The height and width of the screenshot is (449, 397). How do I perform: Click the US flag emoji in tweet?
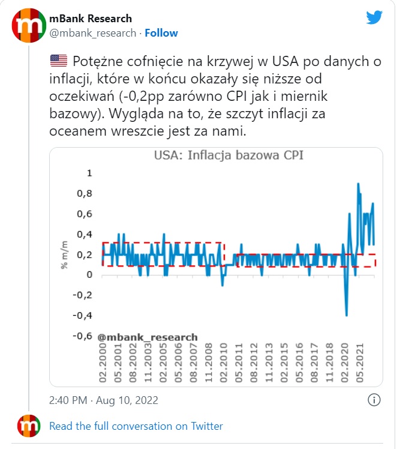[x=58, y=61]
